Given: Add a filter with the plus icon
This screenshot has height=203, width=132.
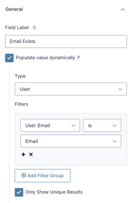Looking at the screenshot, I should [x=23, y=155].
